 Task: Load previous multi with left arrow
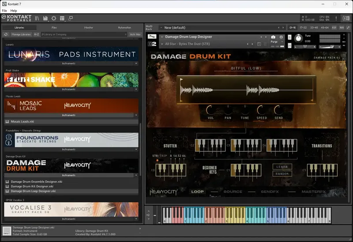[278, 27]
